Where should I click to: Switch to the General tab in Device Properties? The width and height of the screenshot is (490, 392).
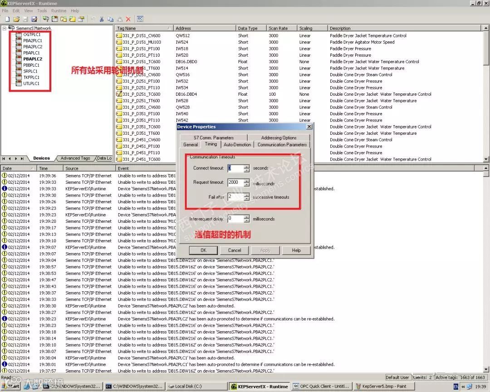click(190, 145)
